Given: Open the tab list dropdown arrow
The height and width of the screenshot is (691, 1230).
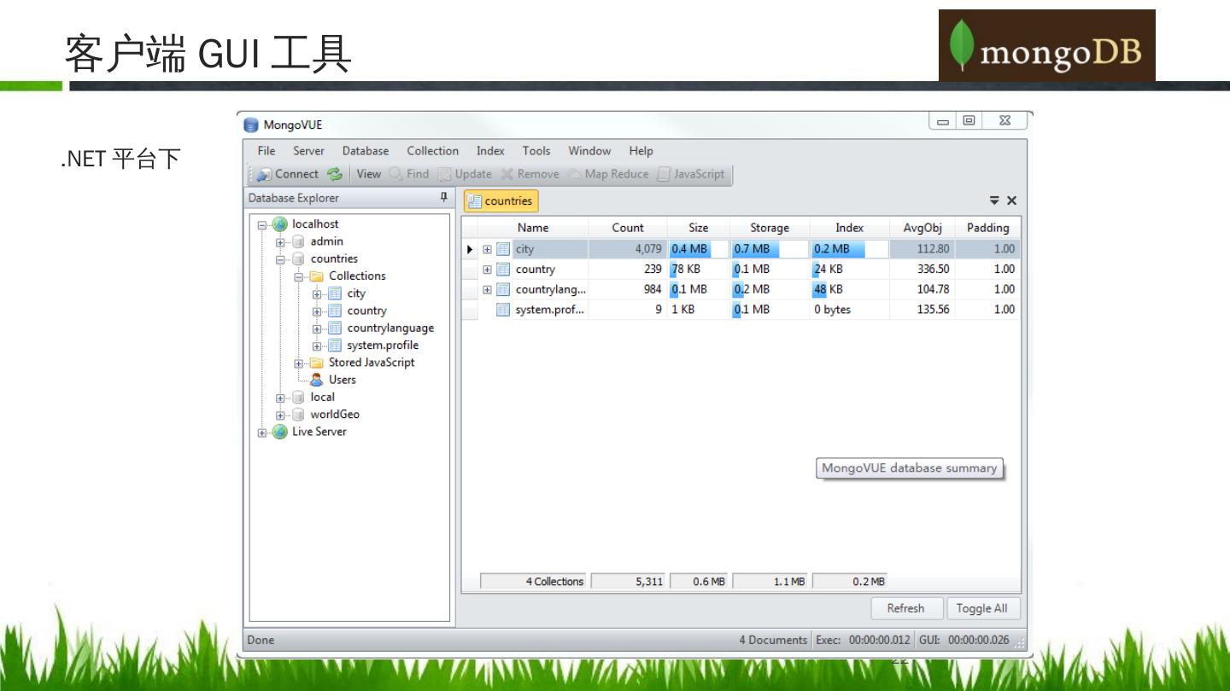Looking at the screenshot, I should pyautogui.click(x=994, y=200).
